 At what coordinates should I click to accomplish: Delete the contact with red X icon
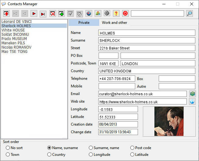pos(53,13)
